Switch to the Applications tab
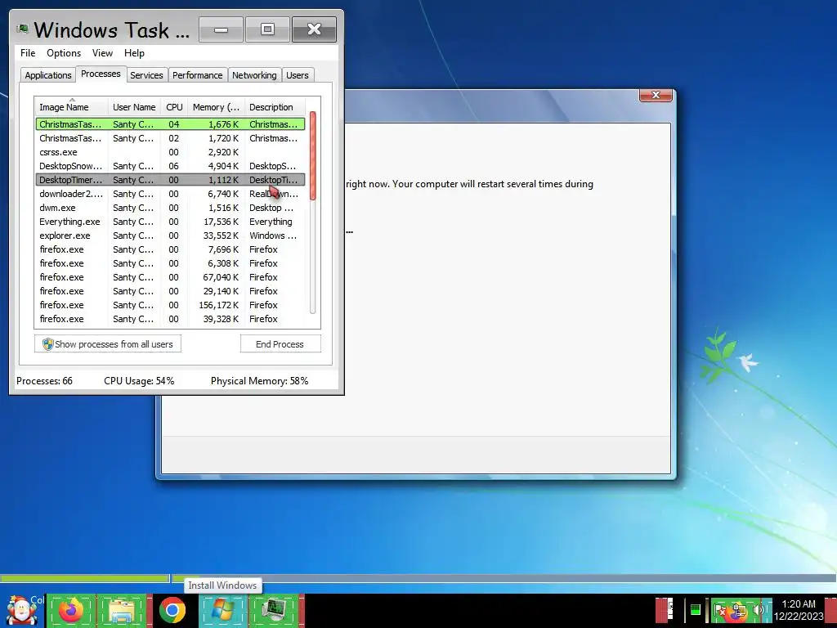Viewport: 837px width, 628px height. click(48, 75)
